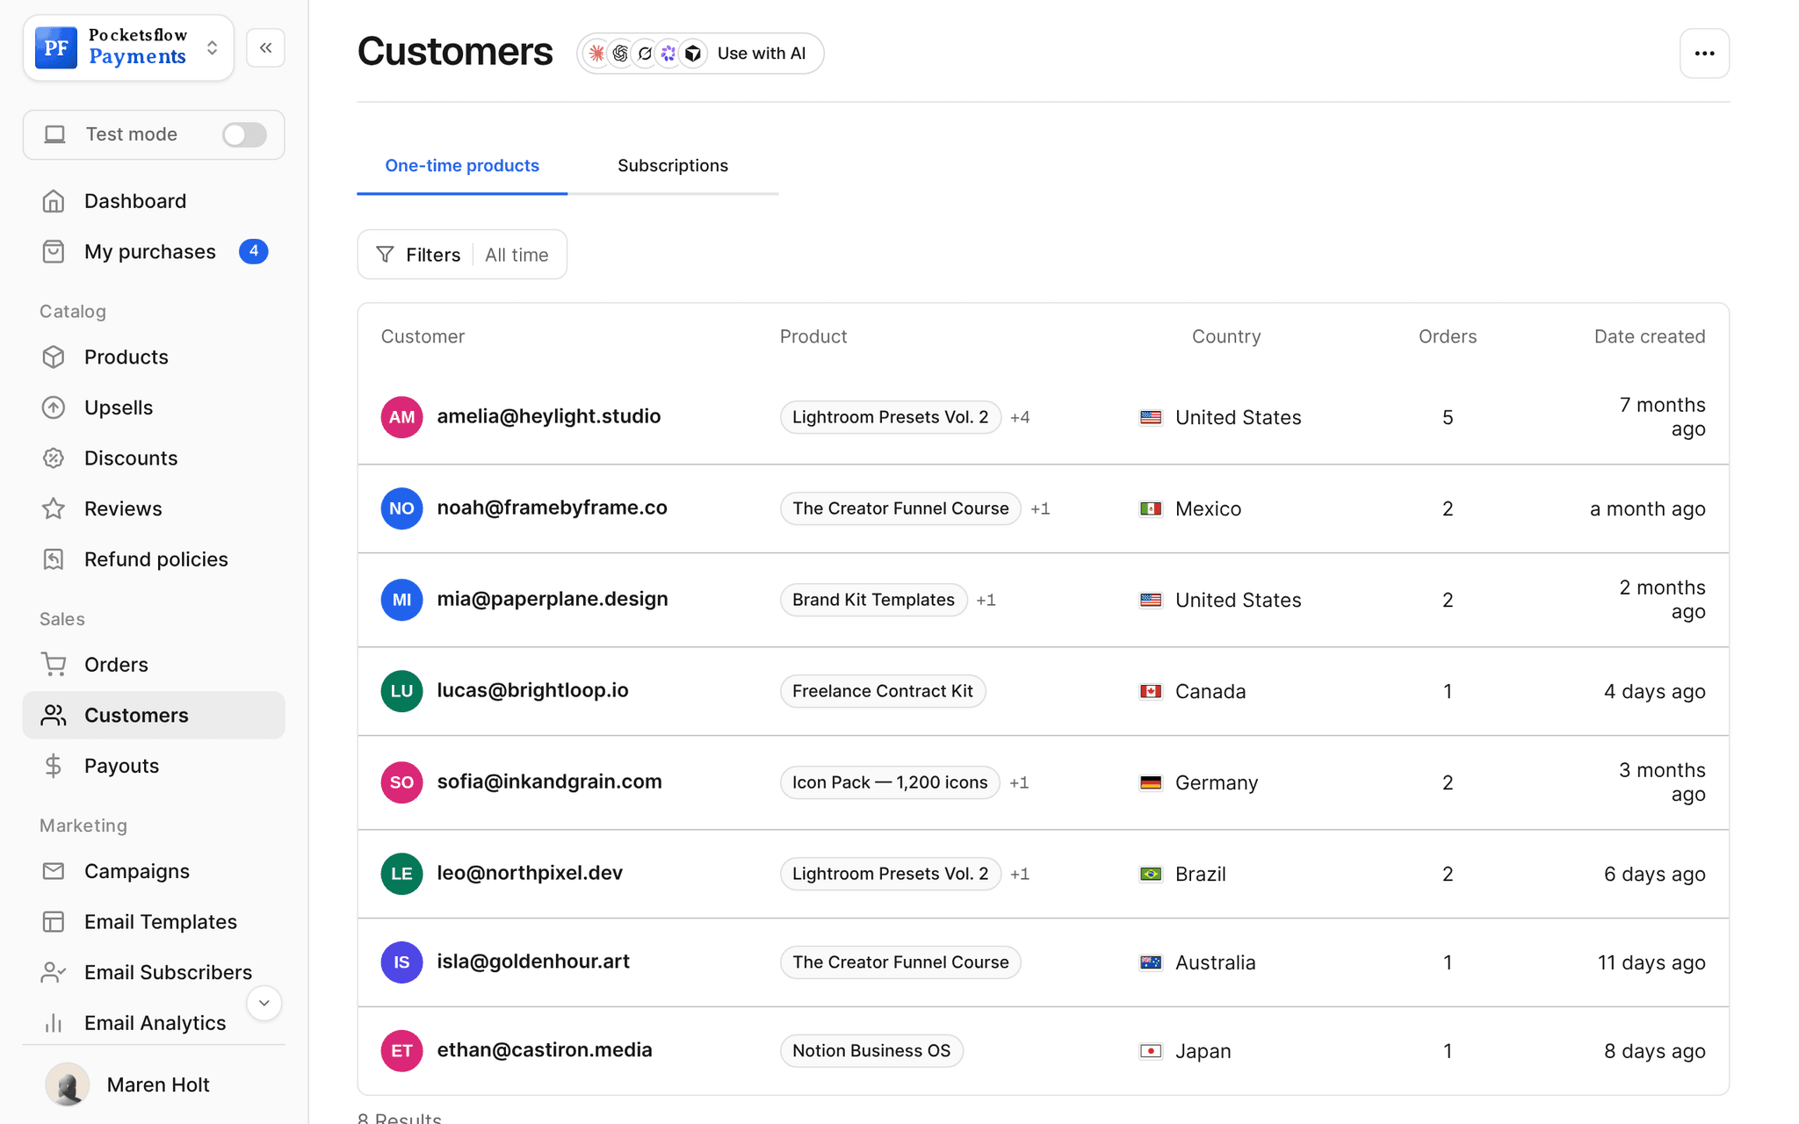This screenshot has height=1124, width=1799.
Task: Click Brand Kit Templates product tag
Action: point(873,600)
